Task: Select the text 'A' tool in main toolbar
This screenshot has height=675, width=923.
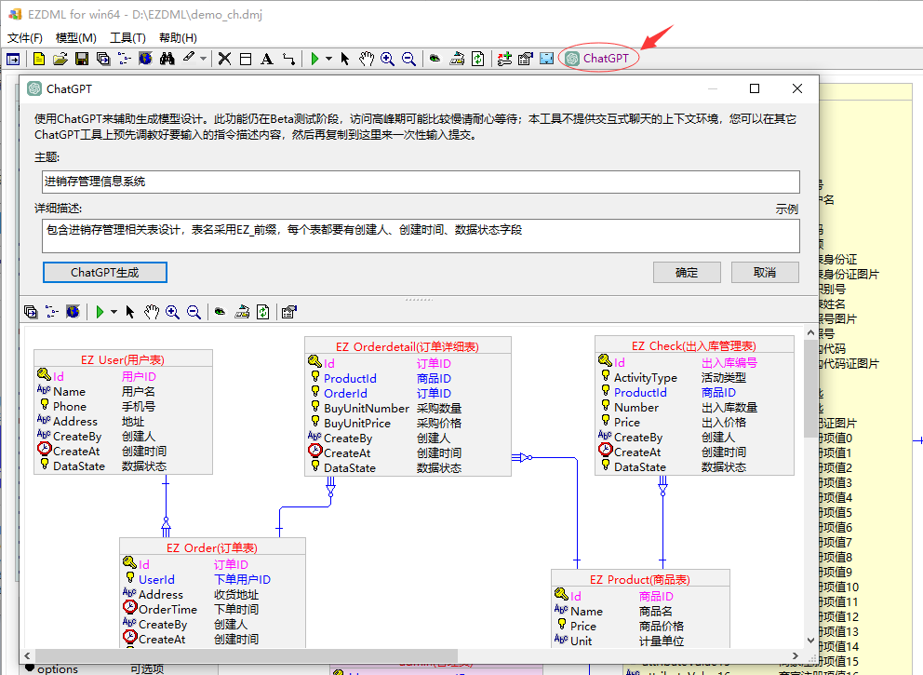Action: (x=267, y=59)
